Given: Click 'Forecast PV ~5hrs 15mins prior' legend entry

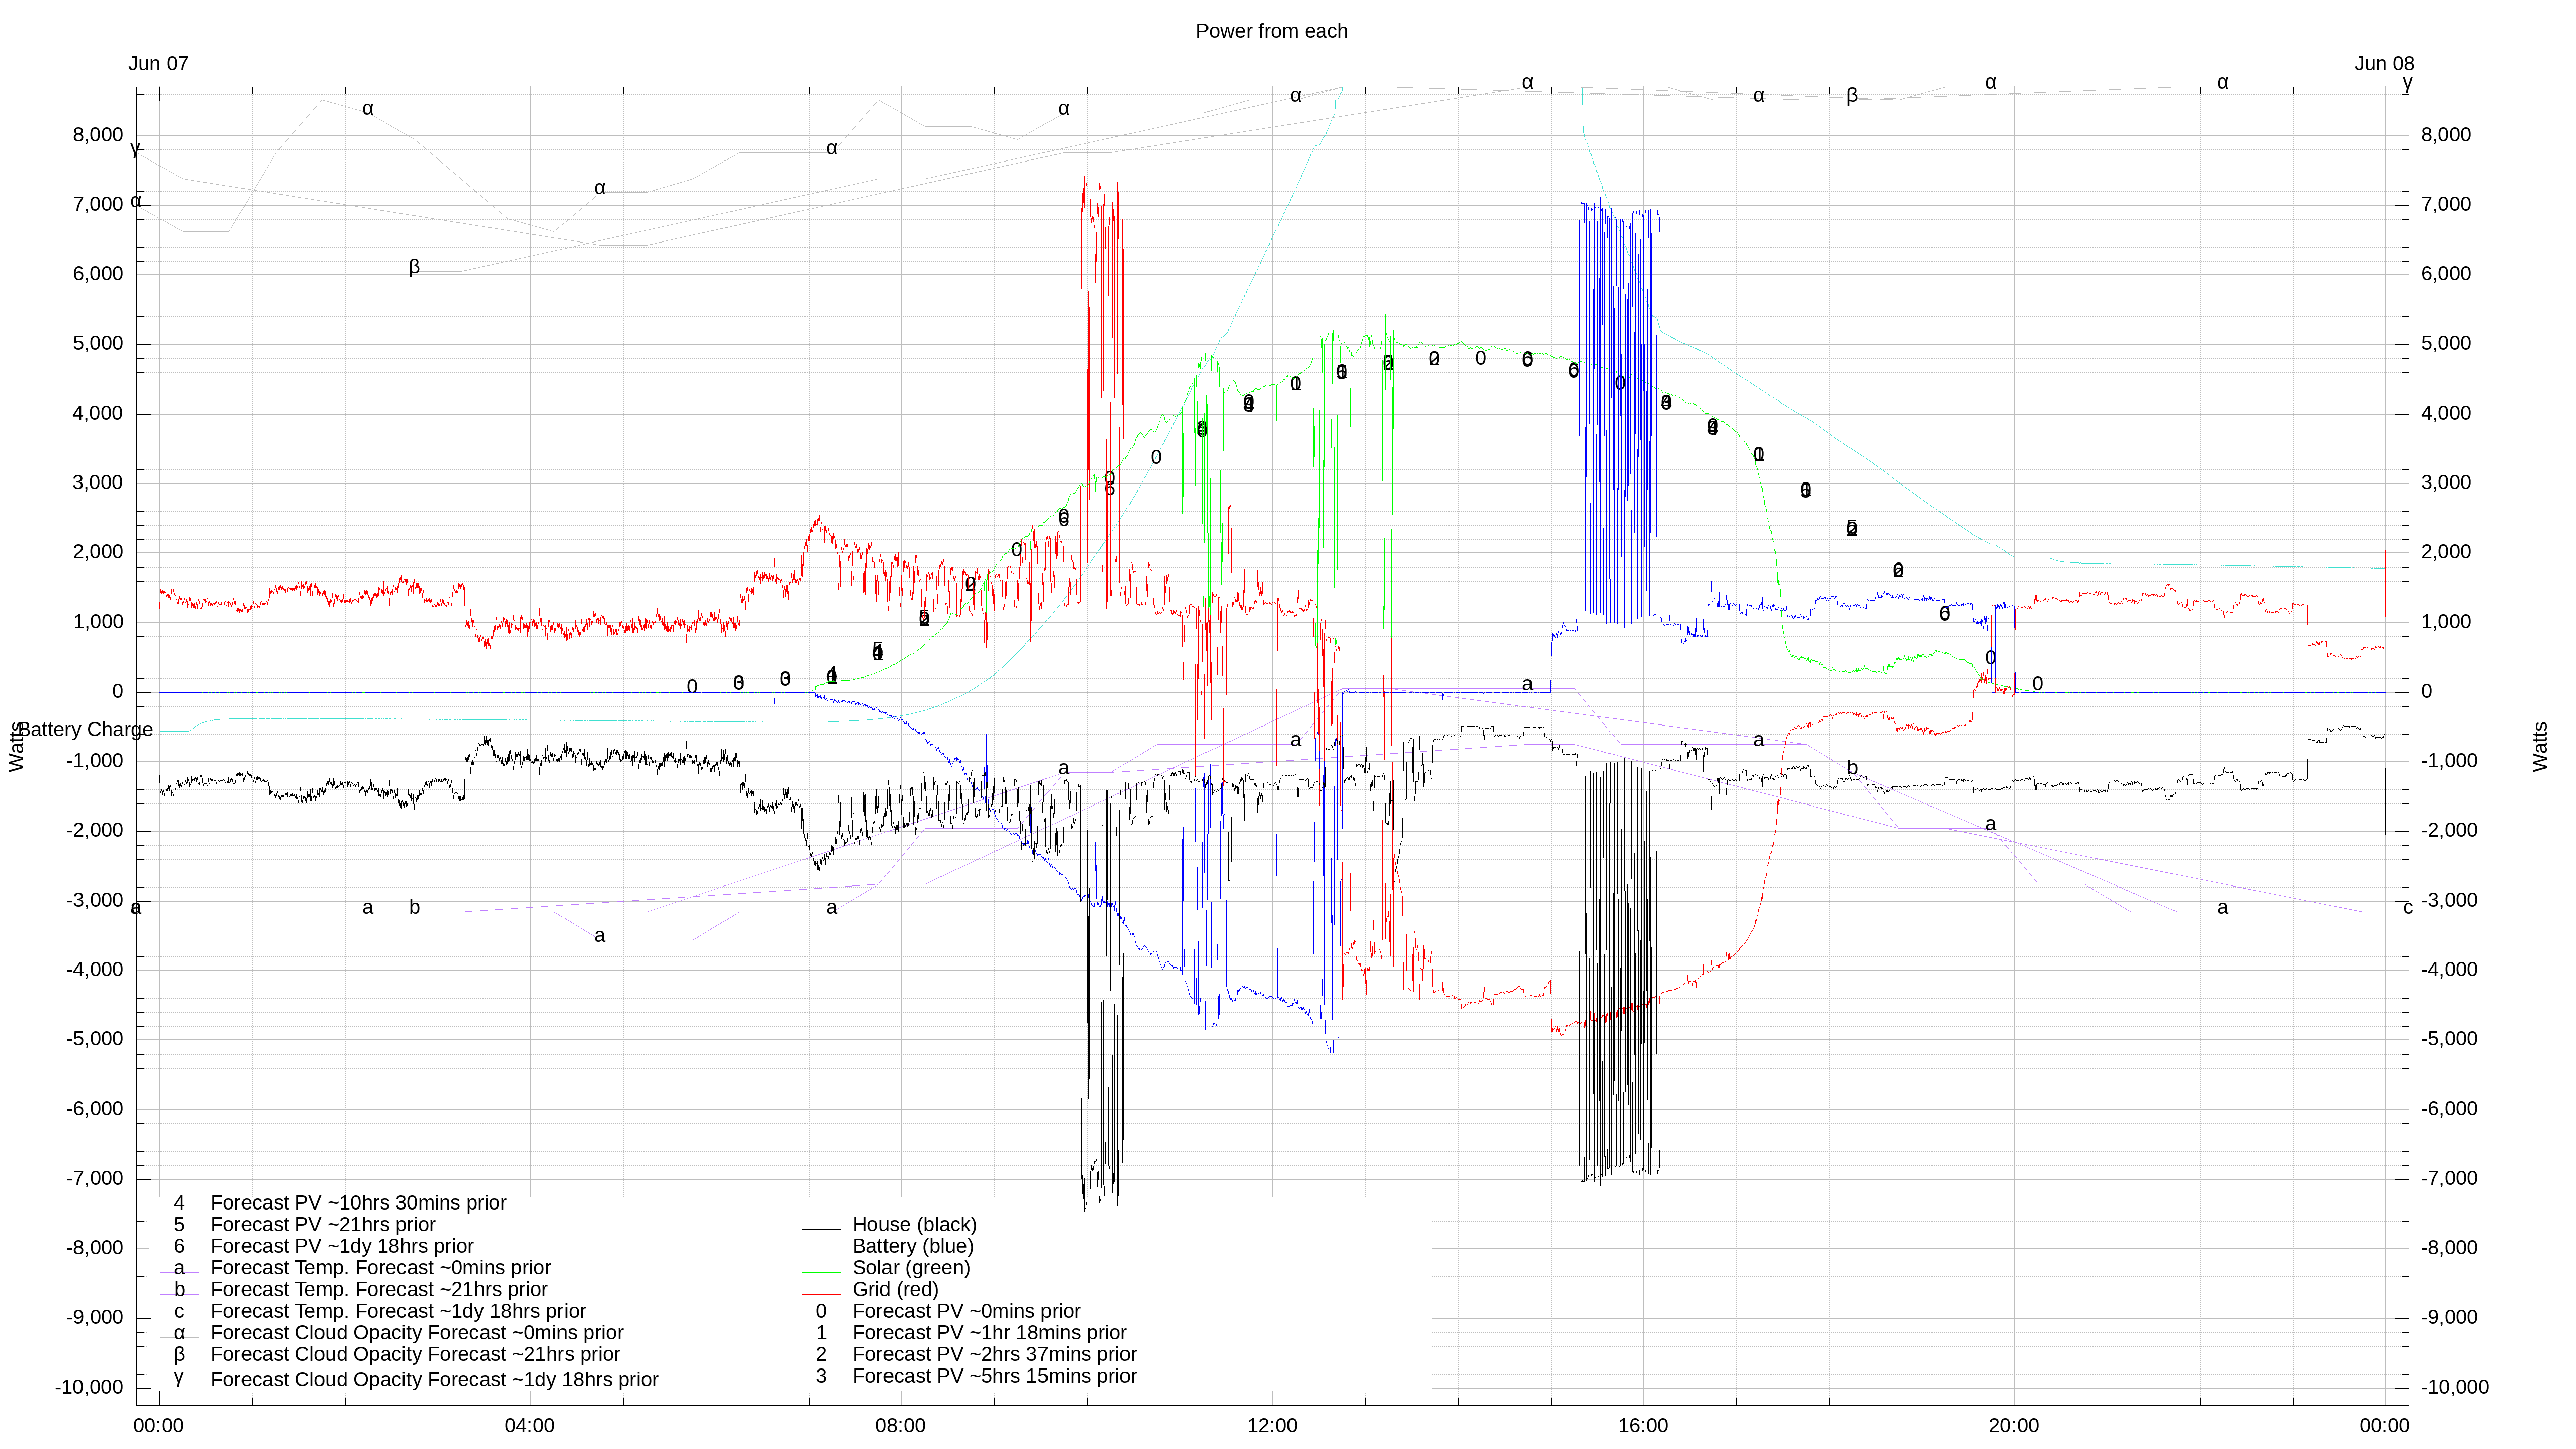Looking at the screenshot, I should pos(994,1376).
